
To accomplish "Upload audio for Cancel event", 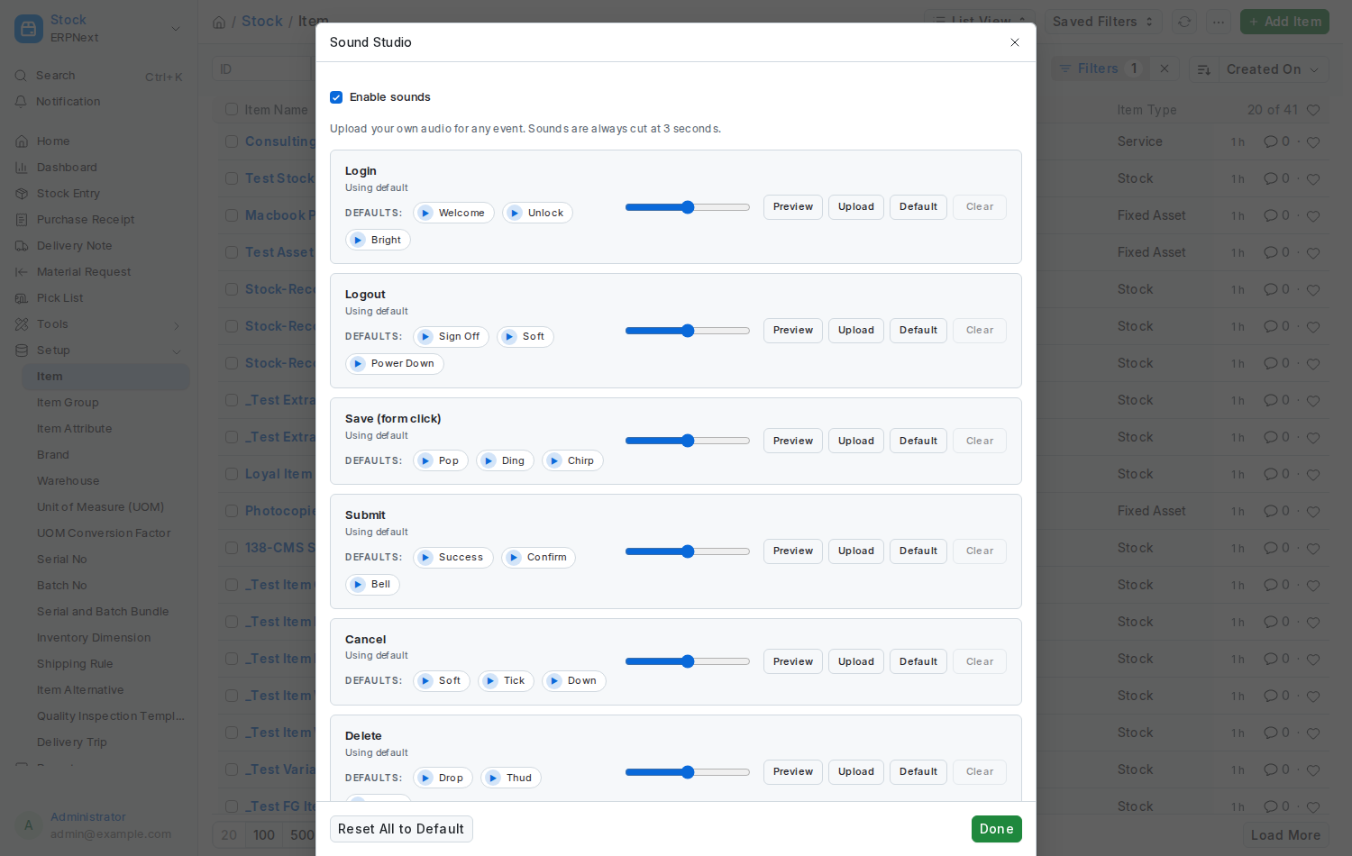I will click(x=856, y=662).
